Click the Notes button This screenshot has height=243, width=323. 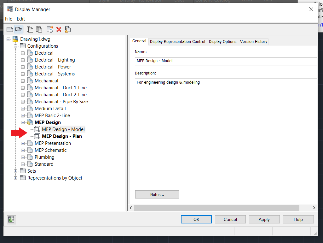(157, 194)
